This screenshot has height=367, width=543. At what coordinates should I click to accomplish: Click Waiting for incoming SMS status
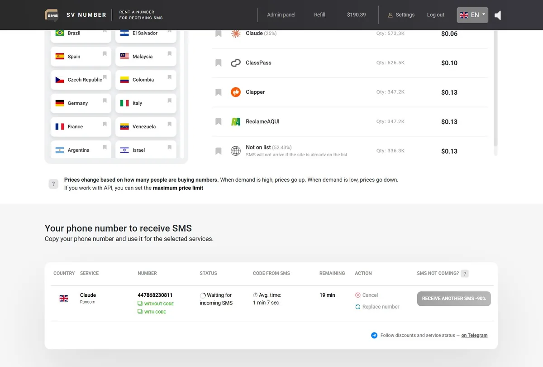tap(216, 299)
